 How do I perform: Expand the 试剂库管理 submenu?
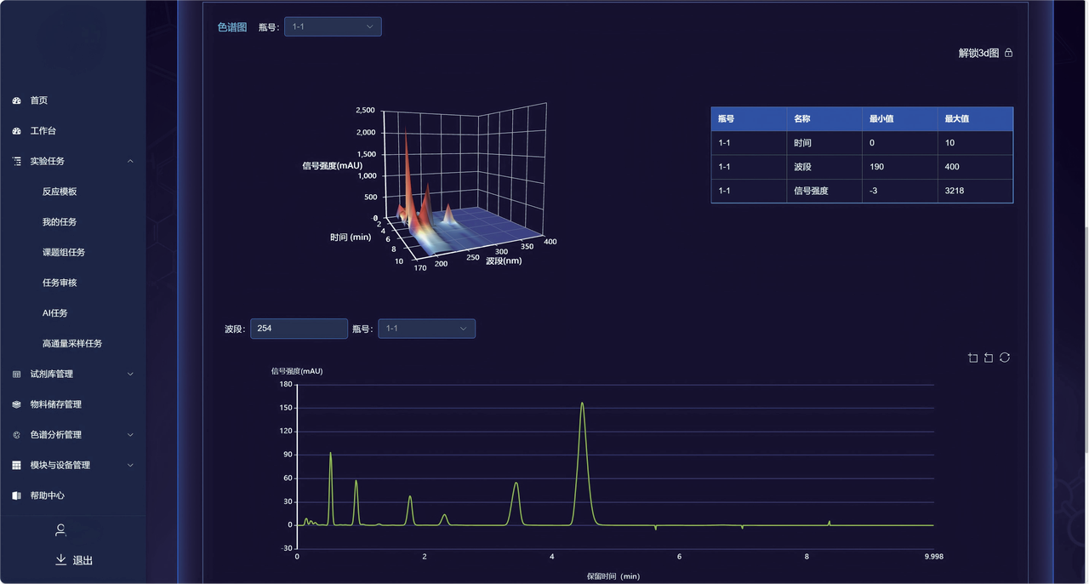point(130,374)
